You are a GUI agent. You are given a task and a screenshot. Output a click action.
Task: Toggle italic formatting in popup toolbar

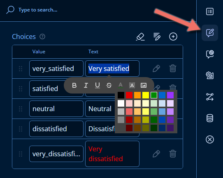(x=86, y=85)
